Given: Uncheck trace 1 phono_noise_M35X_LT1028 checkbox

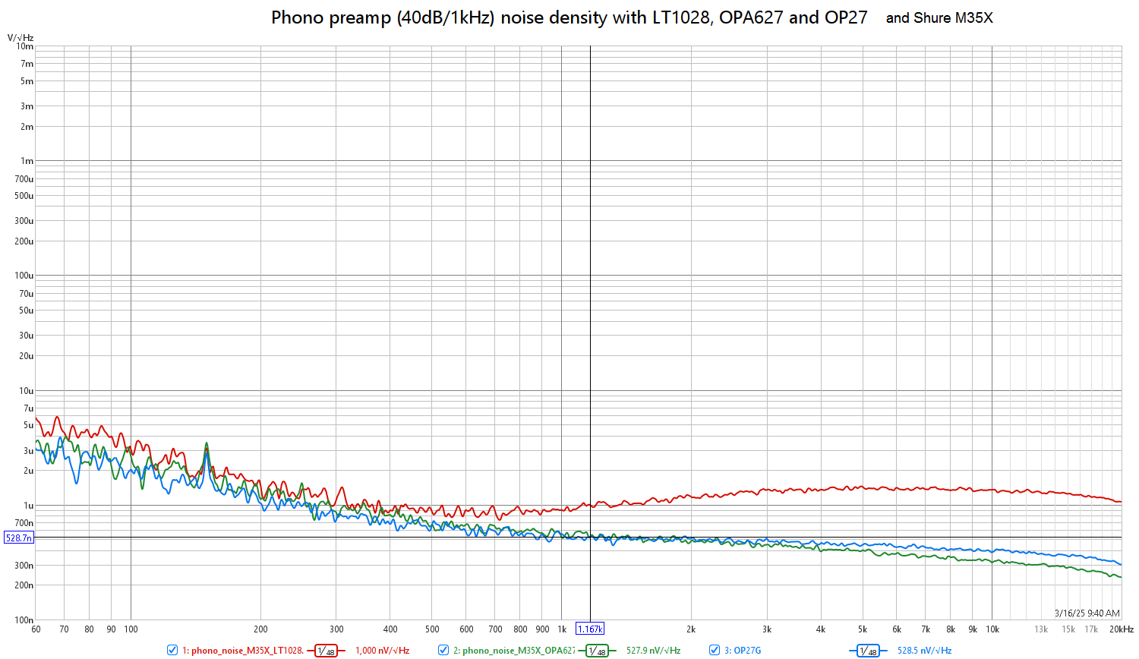Looking at the screenshot, I should tap(172, 650).
